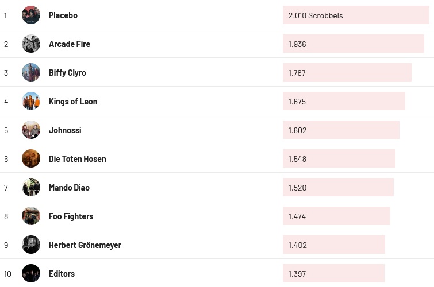Open the Placebo artist link

click(x=63, y=15)
